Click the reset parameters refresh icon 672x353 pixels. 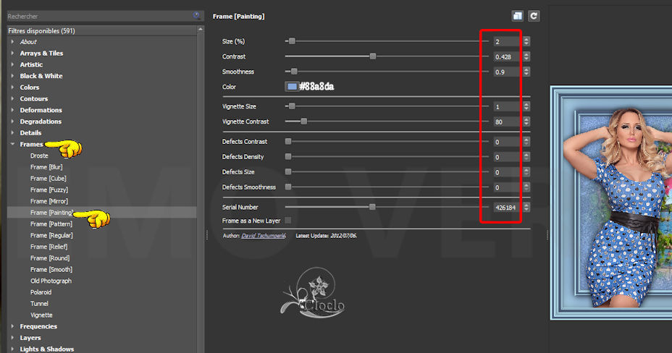point(534,15)
